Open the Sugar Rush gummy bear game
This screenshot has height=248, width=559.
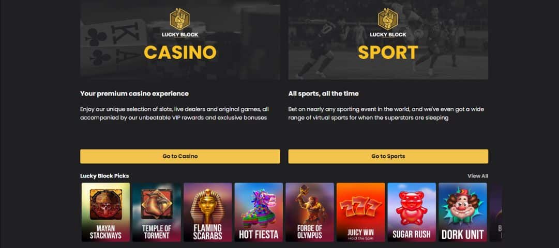(x=412, y=212)
